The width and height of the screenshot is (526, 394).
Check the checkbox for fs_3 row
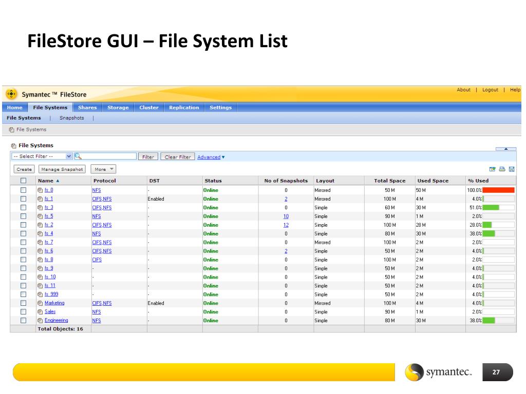tap(23, 207)
